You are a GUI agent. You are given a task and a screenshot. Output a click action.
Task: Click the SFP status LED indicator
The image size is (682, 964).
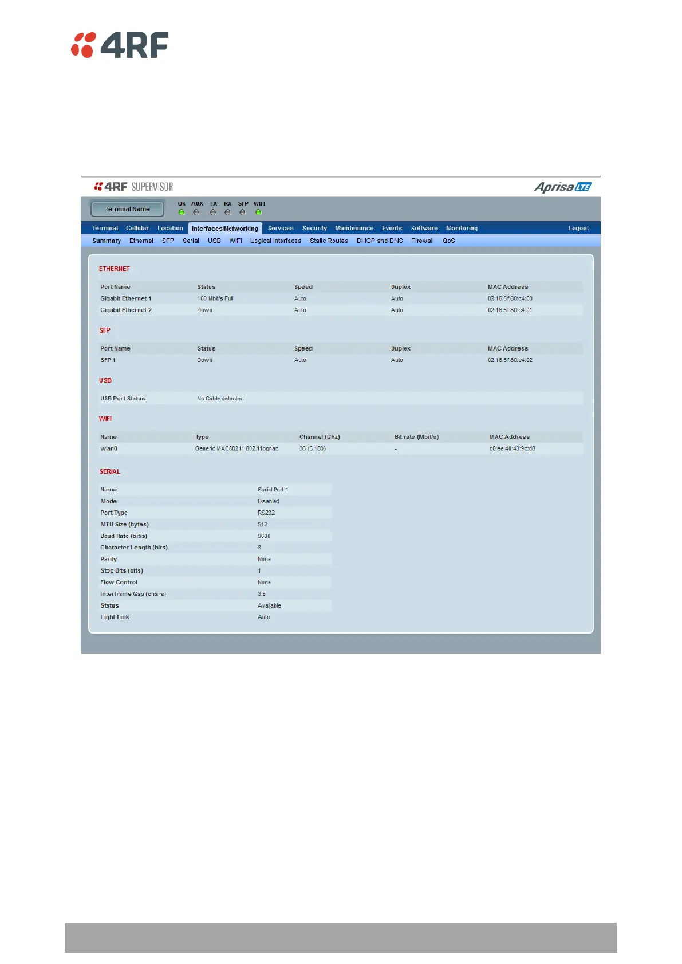pyautogui.click(x=243, y=213)
